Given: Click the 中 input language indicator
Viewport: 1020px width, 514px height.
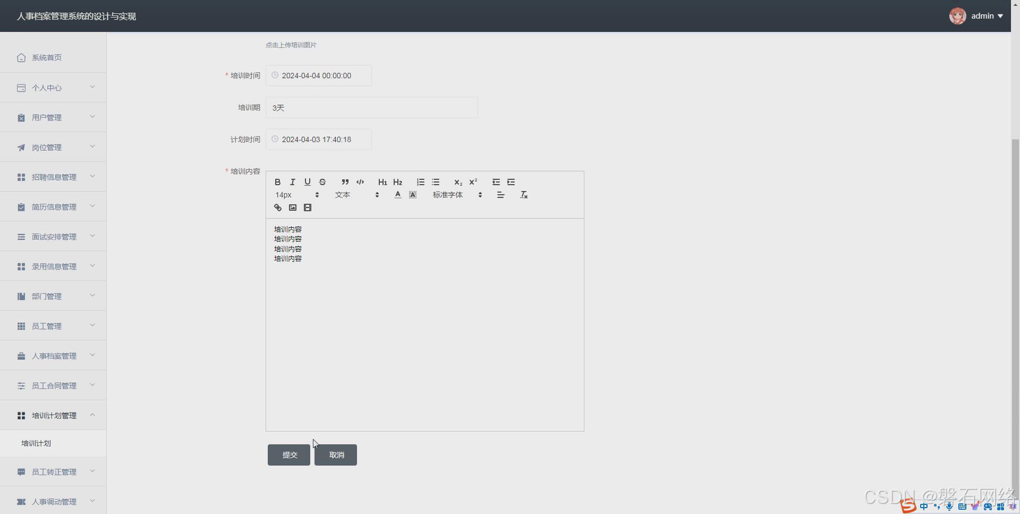Looking at the screenshot, I should tap(924, 507).
